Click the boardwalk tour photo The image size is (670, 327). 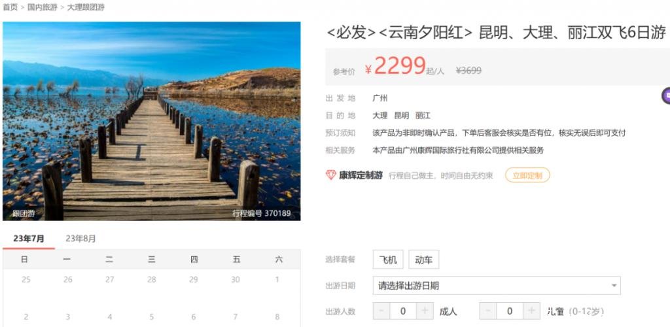(152, 121)
